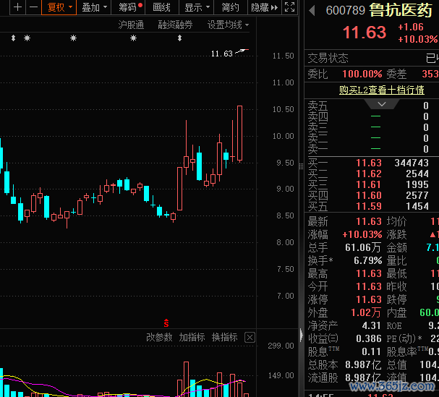Select 买四 price 11.60
This screenshot has width=439, height=397.
[369, 195]
